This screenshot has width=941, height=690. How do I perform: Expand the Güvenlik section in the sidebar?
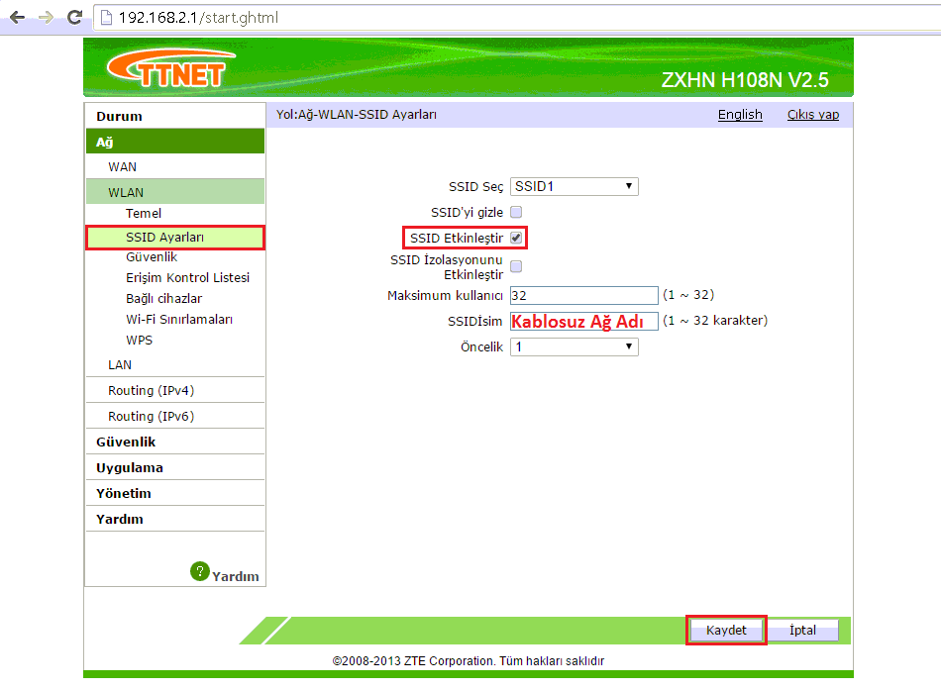pyautogui.click(x=126, y=441)
